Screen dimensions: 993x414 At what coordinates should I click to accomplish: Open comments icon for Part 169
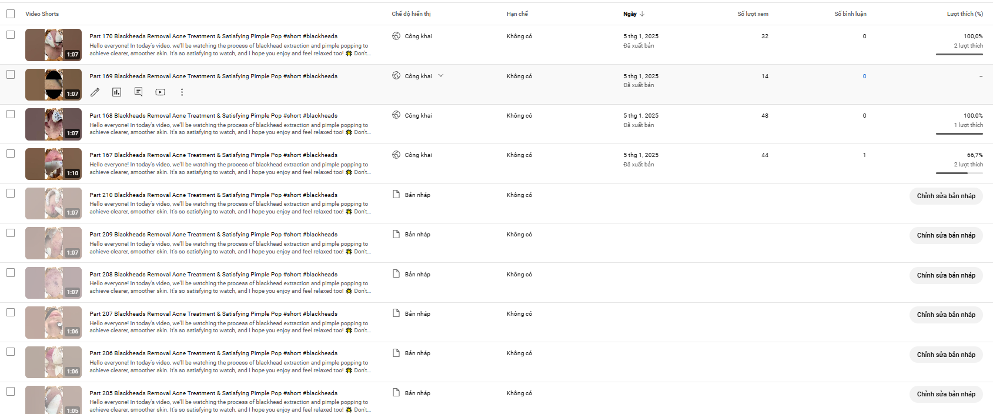pos(139,92)
